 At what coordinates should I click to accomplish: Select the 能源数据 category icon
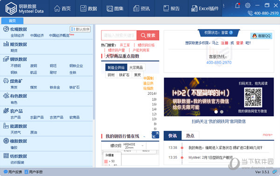[6, 126]
